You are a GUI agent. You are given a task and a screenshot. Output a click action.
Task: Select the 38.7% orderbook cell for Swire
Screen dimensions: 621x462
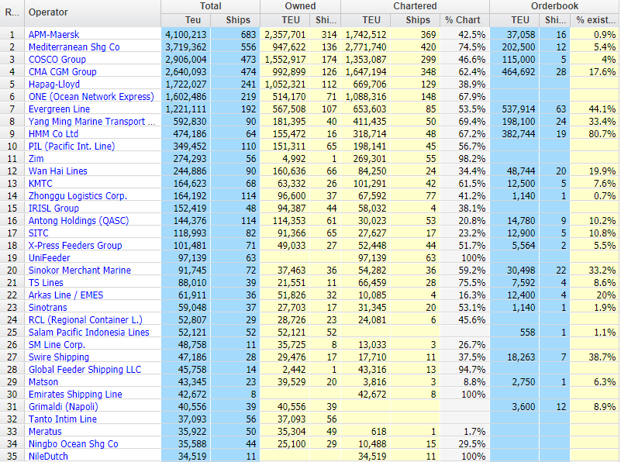click(595, 357)
